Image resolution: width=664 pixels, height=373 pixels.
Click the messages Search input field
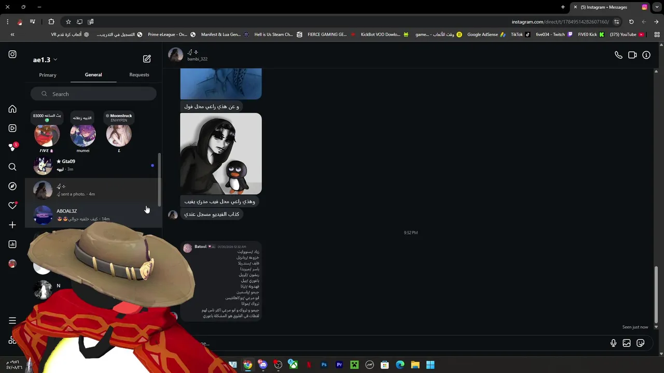93,94
